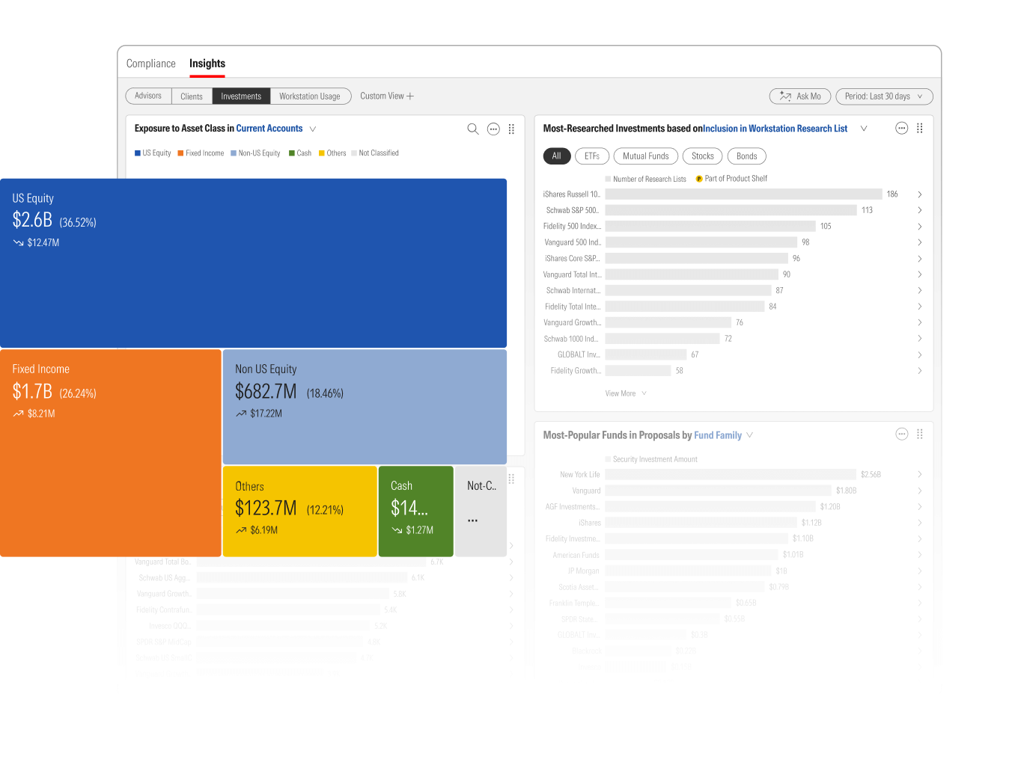Switch to the Workstation Usage tab
Viewport: 1021px width, 765px height.
309,96
